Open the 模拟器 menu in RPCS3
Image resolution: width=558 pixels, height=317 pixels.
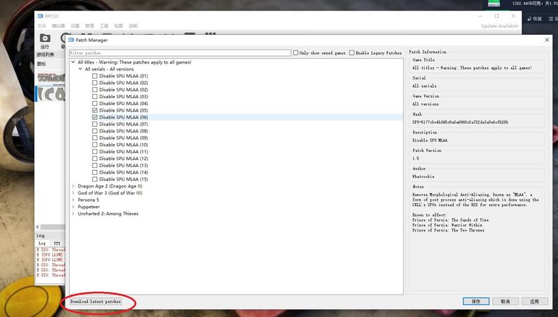click(x=59, y=26)
